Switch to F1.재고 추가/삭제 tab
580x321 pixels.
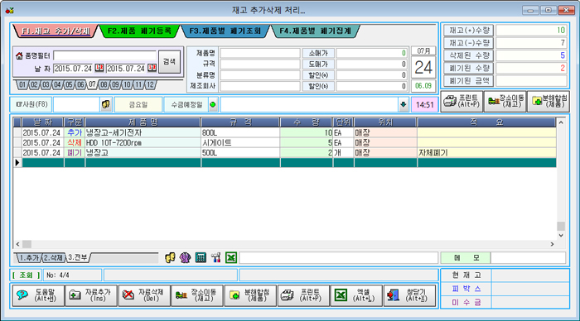[x=56, y=31]
